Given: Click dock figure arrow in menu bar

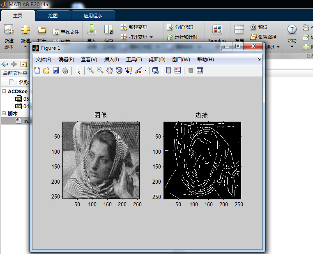Looking at the screenshot, I should 259,59.
